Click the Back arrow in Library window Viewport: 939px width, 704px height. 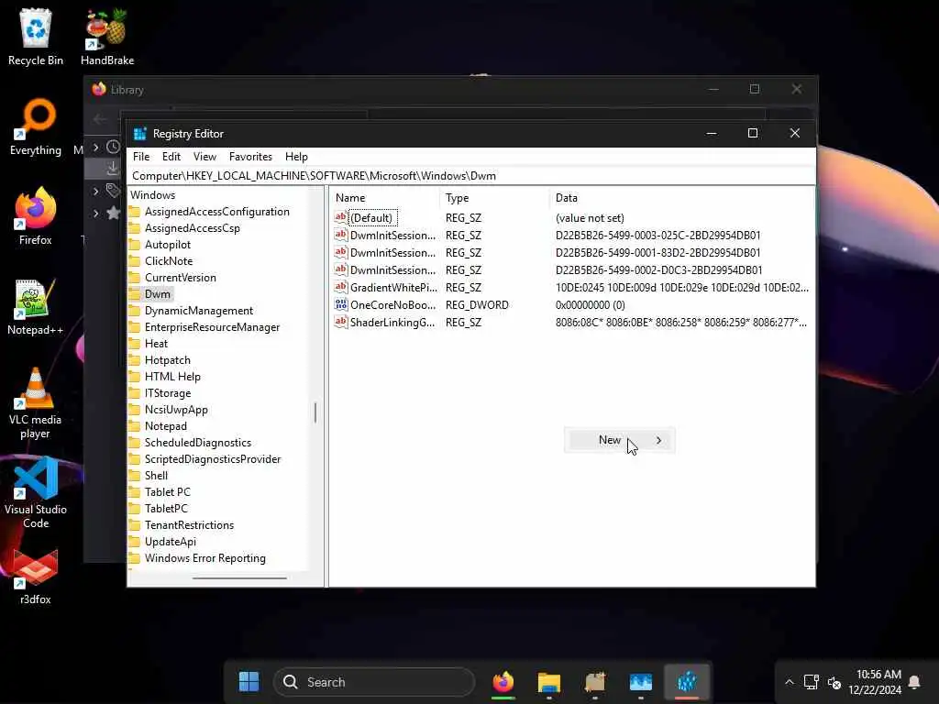(x=99, y=119)
